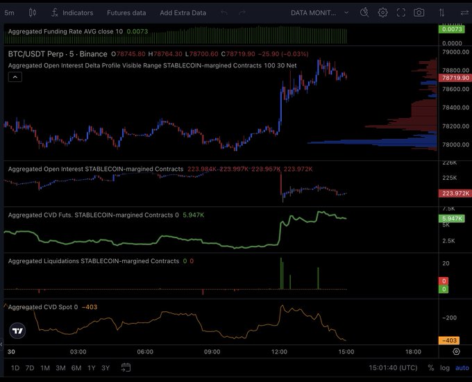Select Aggregated CVD Futs legend
Image resolution: width=472 pixels, height=382 pixels.
point(93,215)
